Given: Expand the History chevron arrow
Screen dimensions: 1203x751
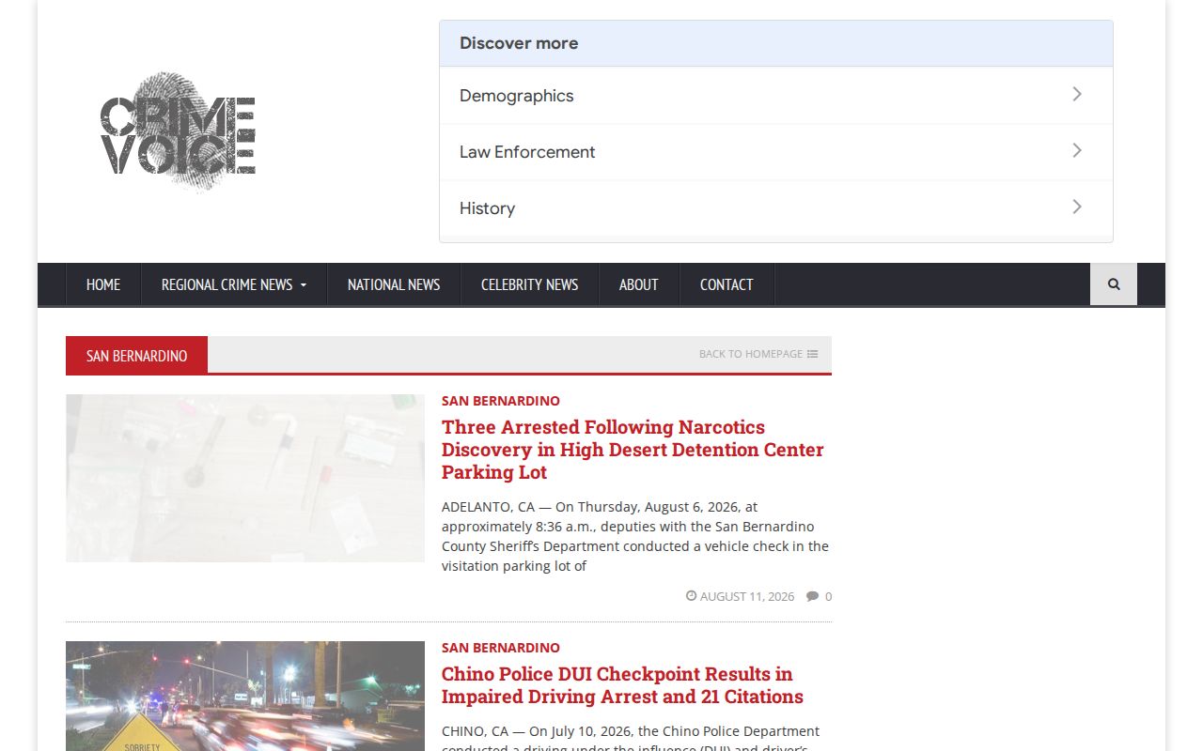Looking at the screenshot, I should 1077,207.
